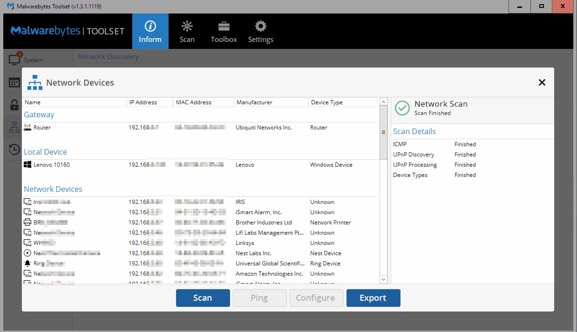Close the Network Devices dialog
The width and height of the screenshot is (577, 332).
point(542,82)
